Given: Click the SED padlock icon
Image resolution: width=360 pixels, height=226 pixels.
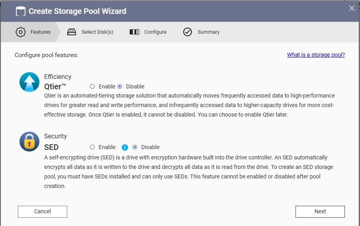Looking at the screenshot, I should pyautogui.click(x=29, y=142).
